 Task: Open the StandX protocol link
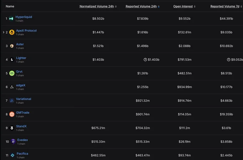click(21, 126)
